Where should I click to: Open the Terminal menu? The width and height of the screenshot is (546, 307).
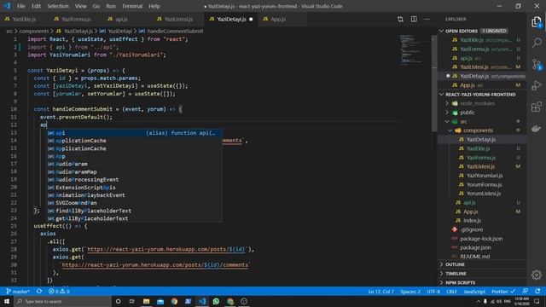point(132,6)
